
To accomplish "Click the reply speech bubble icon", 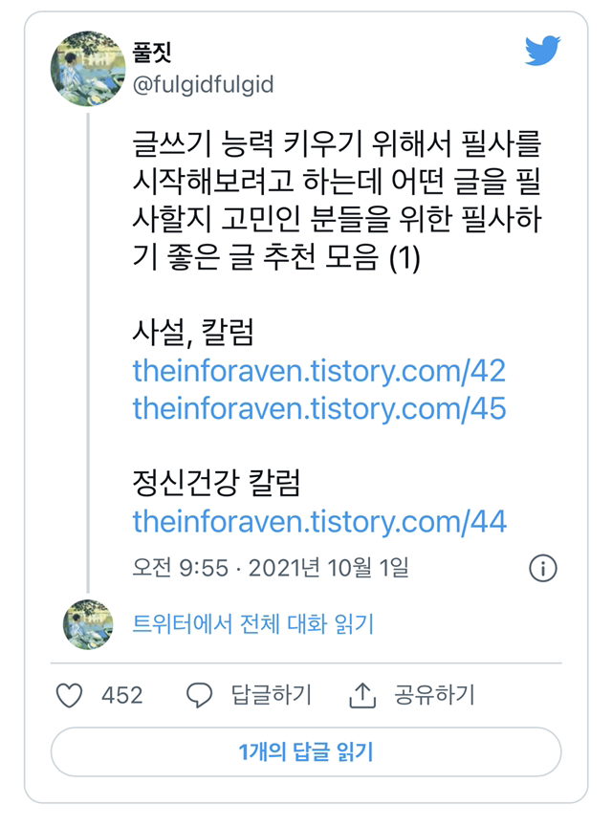I will click(199, 695).
